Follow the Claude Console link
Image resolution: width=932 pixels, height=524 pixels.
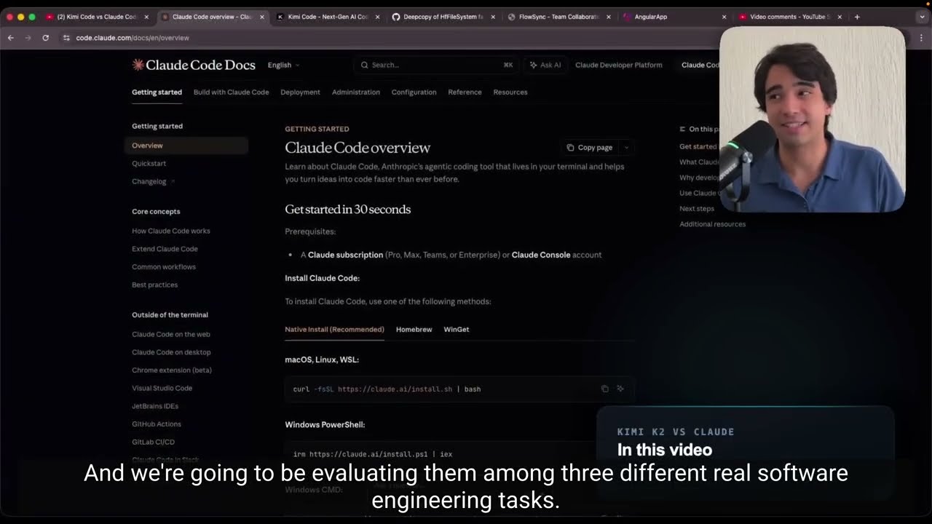(x=541, y=255)
